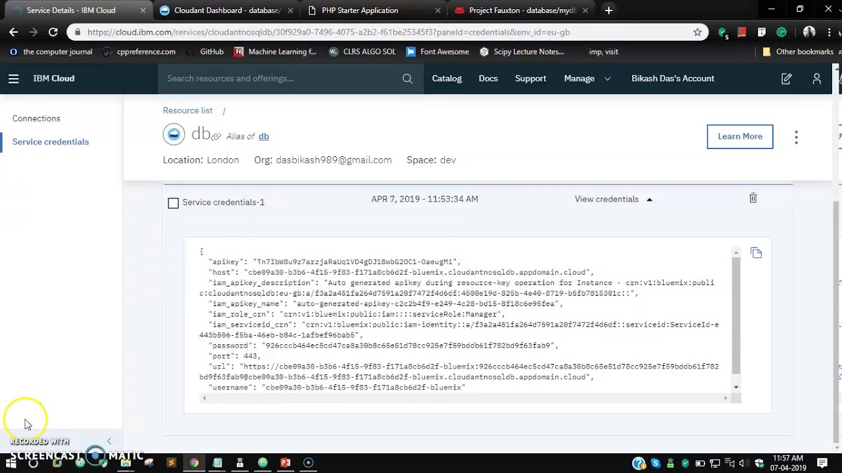The image size is (842, 473).
Task: Open the user profile icon
Action: coord(816,79)
